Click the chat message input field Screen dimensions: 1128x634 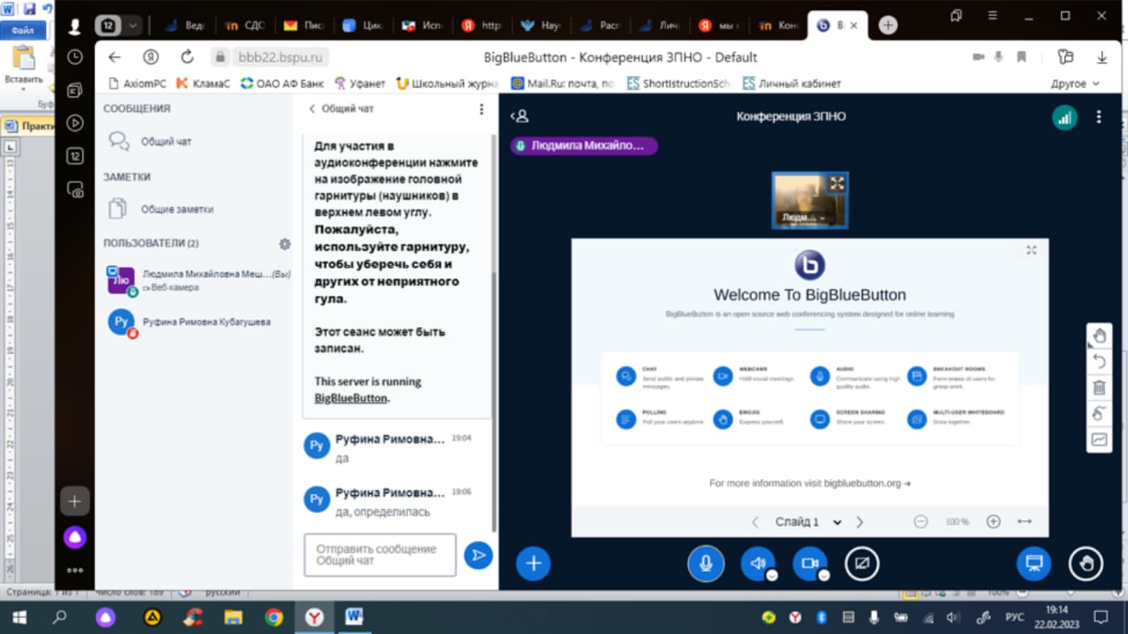(379, 555)
